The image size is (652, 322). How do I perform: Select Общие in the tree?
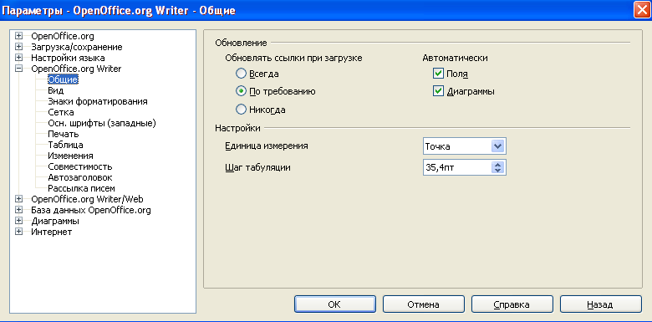pyautogui.click(x=64, y=79)
